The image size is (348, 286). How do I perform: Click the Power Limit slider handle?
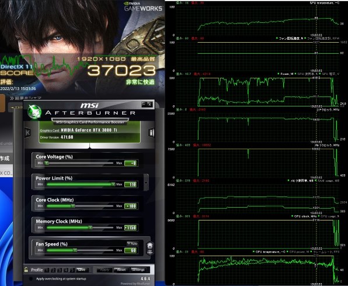tap(113, 184)
